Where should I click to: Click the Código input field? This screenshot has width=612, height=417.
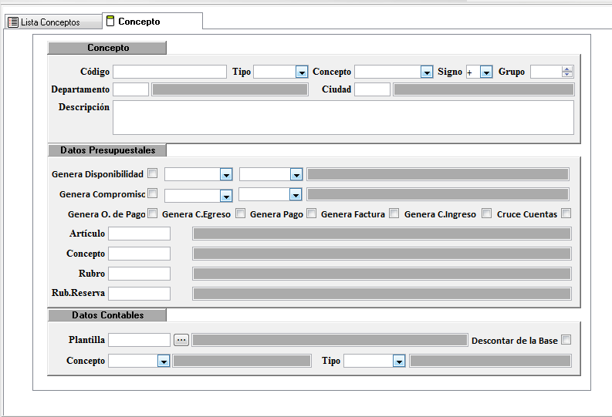(170, 72)
